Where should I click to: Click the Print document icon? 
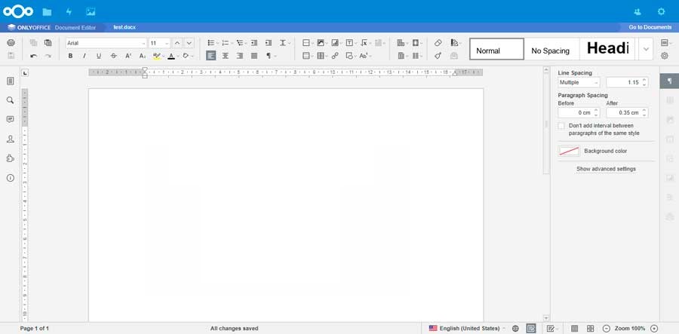pyautogui.click(x=11, y=43)
